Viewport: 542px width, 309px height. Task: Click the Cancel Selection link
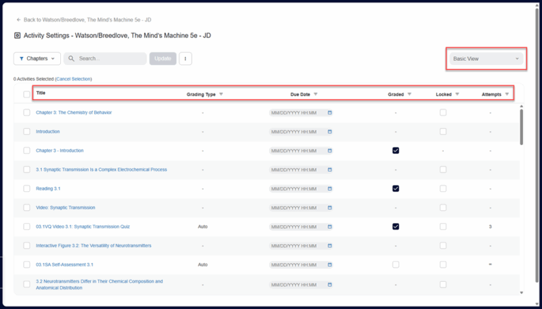pyautogui.click(x=73, y=79)
